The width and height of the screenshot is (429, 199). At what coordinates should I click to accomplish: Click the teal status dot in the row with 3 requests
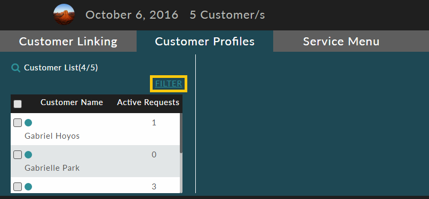coord(28,187)
